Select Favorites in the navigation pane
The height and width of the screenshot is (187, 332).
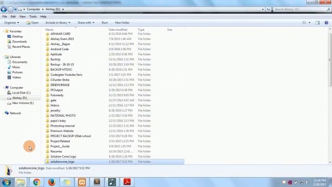pyautogui.click(x=16, y=31)
